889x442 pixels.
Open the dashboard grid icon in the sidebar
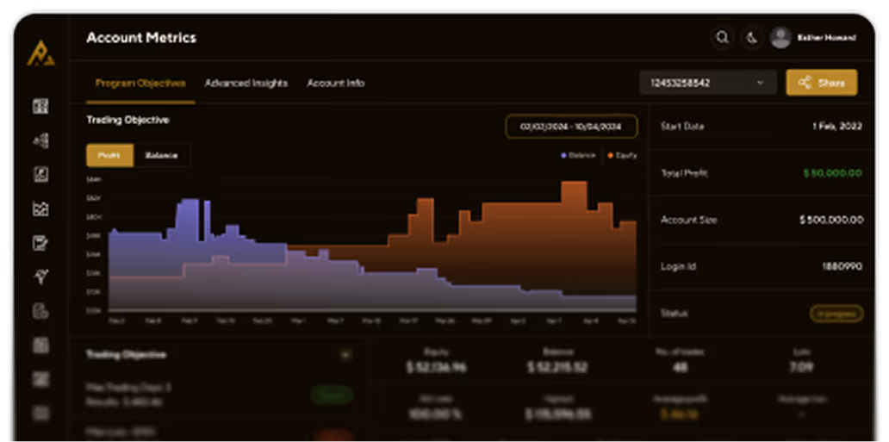40,107
